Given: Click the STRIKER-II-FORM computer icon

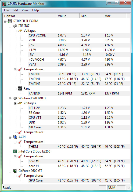Looking at the screenshot, I should click(10, 21).
